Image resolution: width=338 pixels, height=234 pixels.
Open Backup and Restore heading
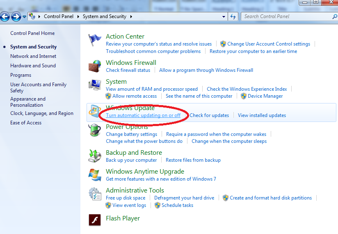pyautogui.click(x=134, y=153)
